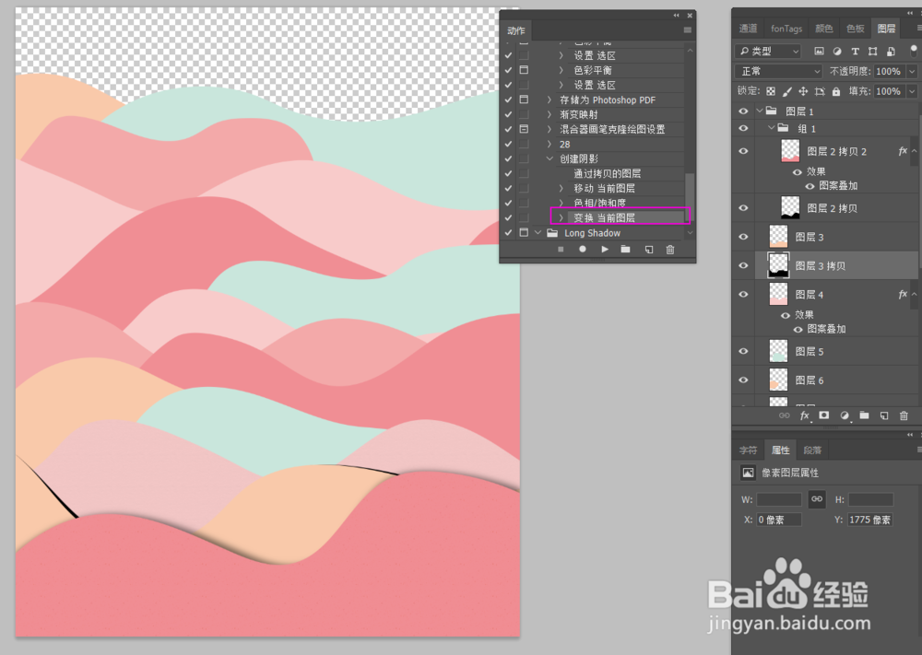Play the selected action in the Actions panel
Viewport: 922px width, 655px height.
coord(604,250)
